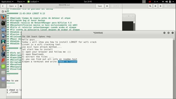
Task: Launch Metasploit M icon in dock
Action: pos(3,36)
